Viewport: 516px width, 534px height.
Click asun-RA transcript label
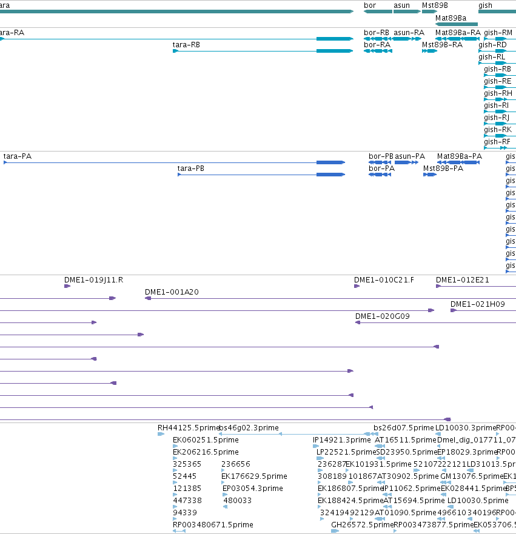click(409, 33)
